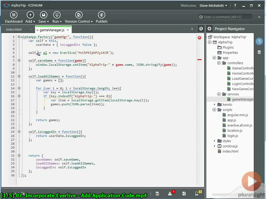Collapse code fold on line 31
The width and height of the screenshot is (266, 199).
click(19, 155)
